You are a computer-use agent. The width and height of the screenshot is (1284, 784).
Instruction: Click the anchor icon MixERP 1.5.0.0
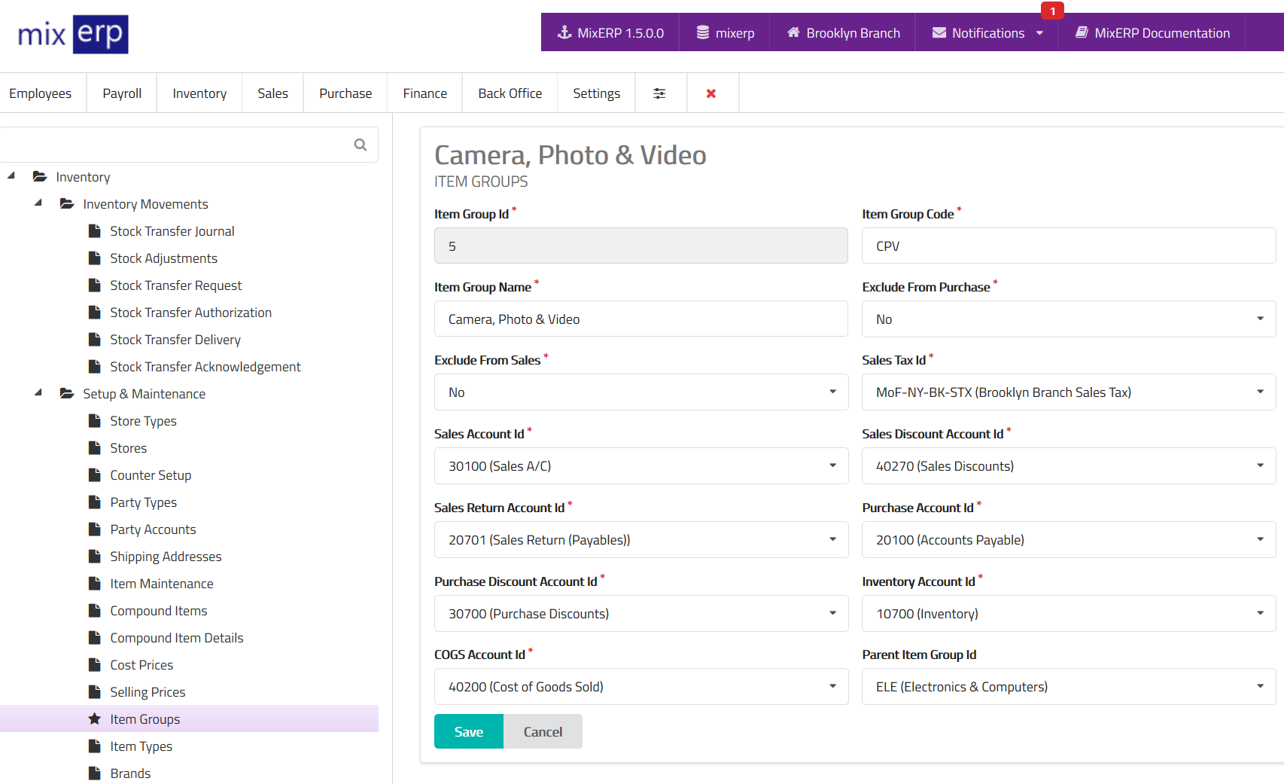[x=564, y=32]
